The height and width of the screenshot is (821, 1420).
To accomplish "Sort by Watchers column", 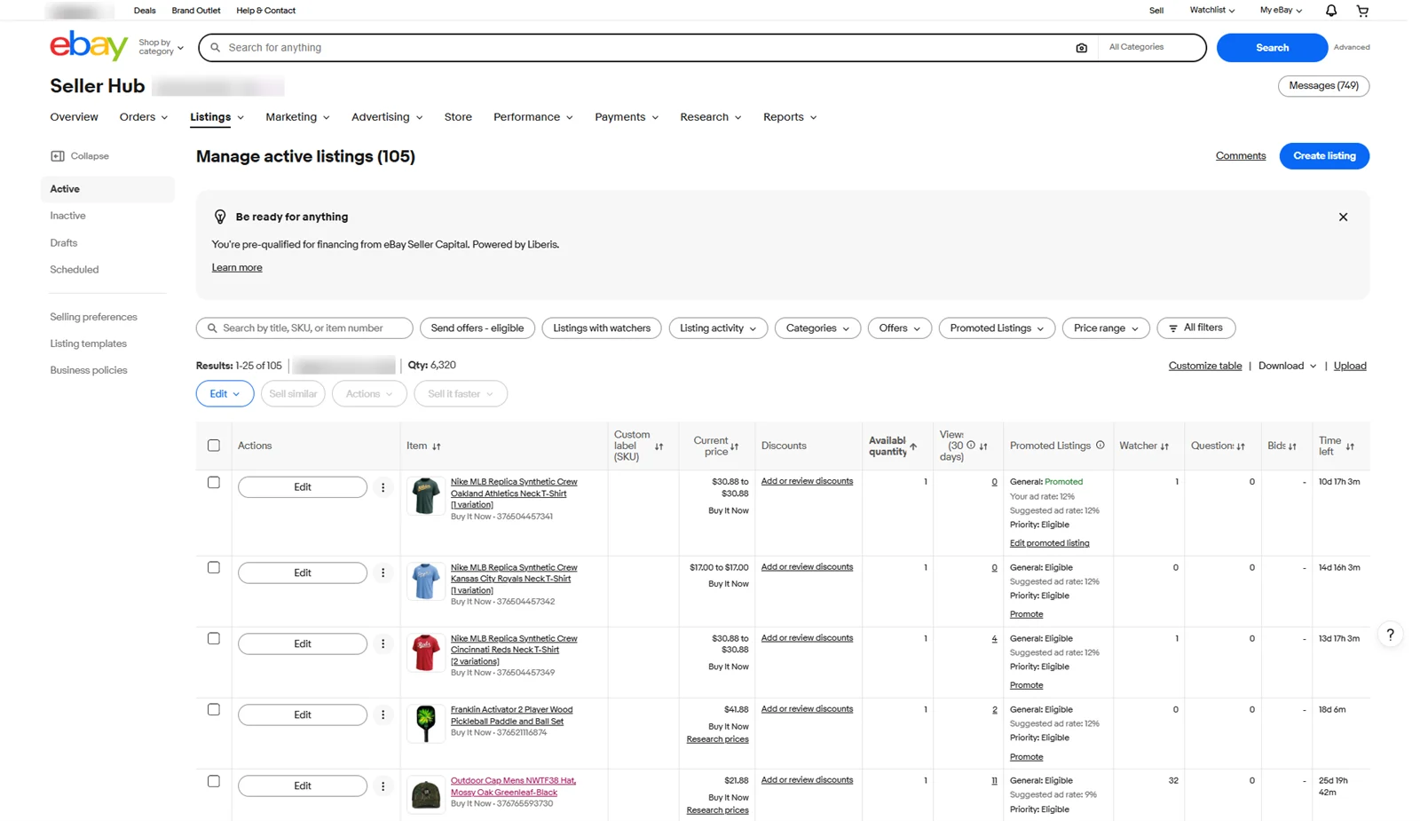I will click(1164, 446).
